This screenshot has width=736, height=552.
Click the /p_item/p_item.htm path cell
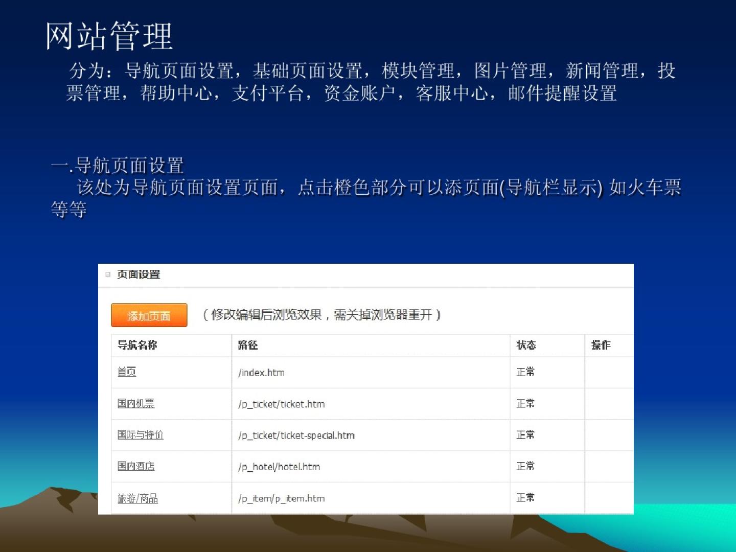[282, 498]
